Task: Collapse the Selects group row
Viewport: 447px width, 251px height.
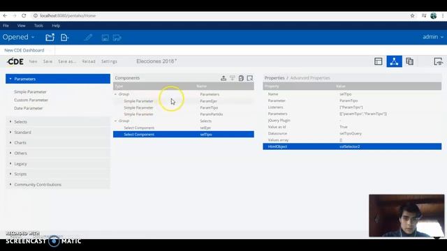Action: (x=116, y=121)
